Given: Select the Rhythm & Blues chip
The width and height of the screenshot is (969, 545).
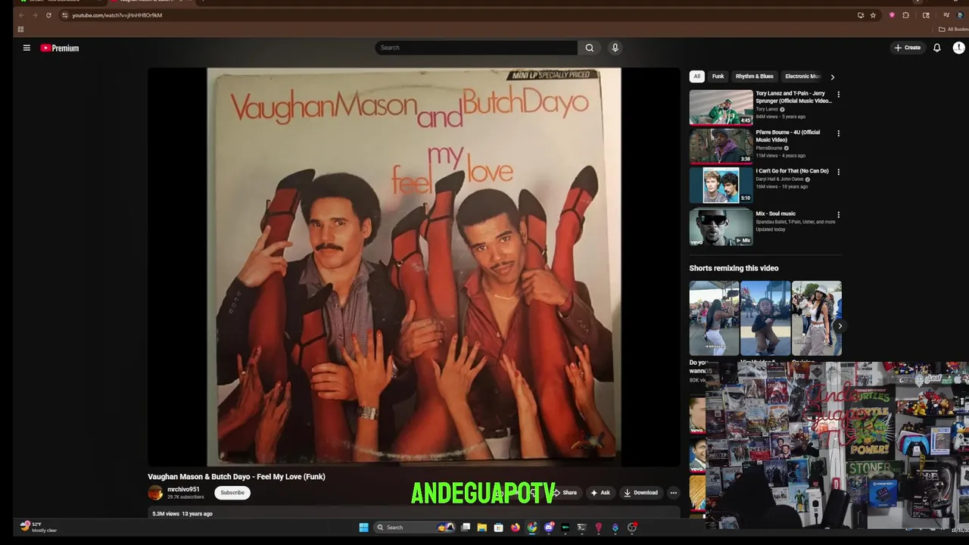Looking at the screenshot, I should coord(755,76).
